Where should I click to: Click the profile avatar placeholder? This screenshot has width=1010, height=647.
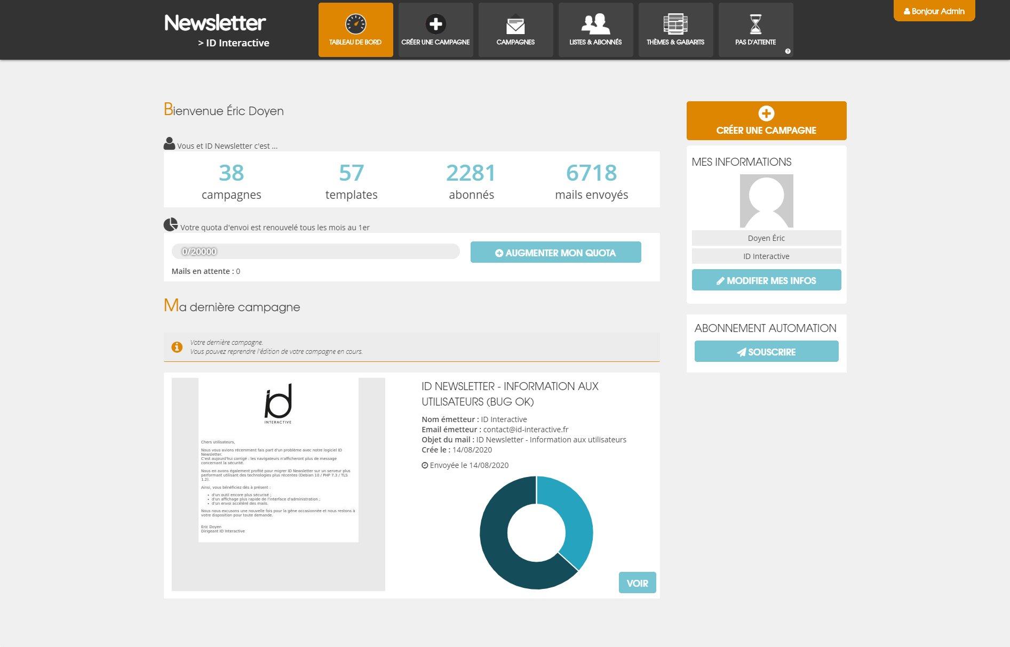point(766,201)
